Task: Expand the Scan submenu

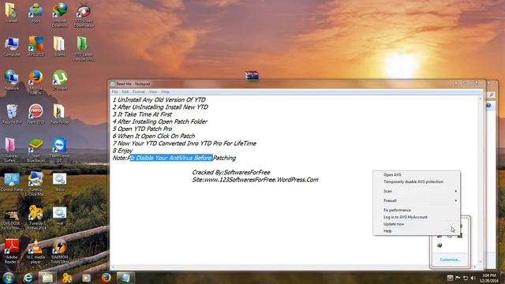Action: pos(417,191)
